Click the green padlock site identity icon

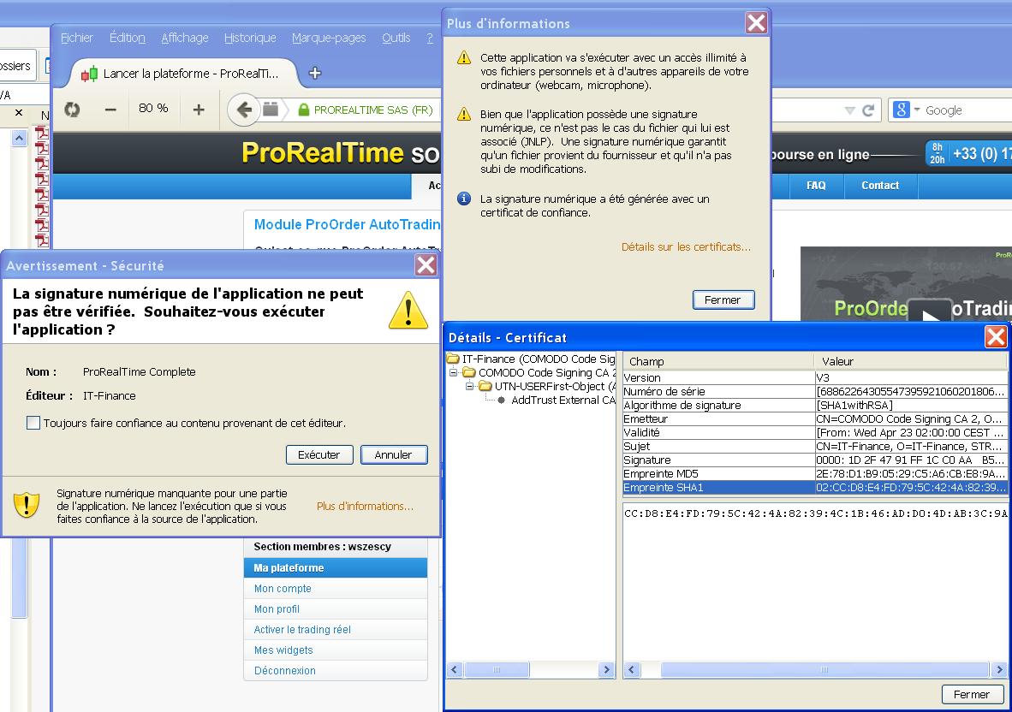303,110
